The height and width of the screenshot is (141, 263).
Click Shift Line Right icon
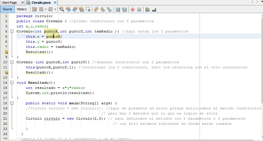pos(124,9)
